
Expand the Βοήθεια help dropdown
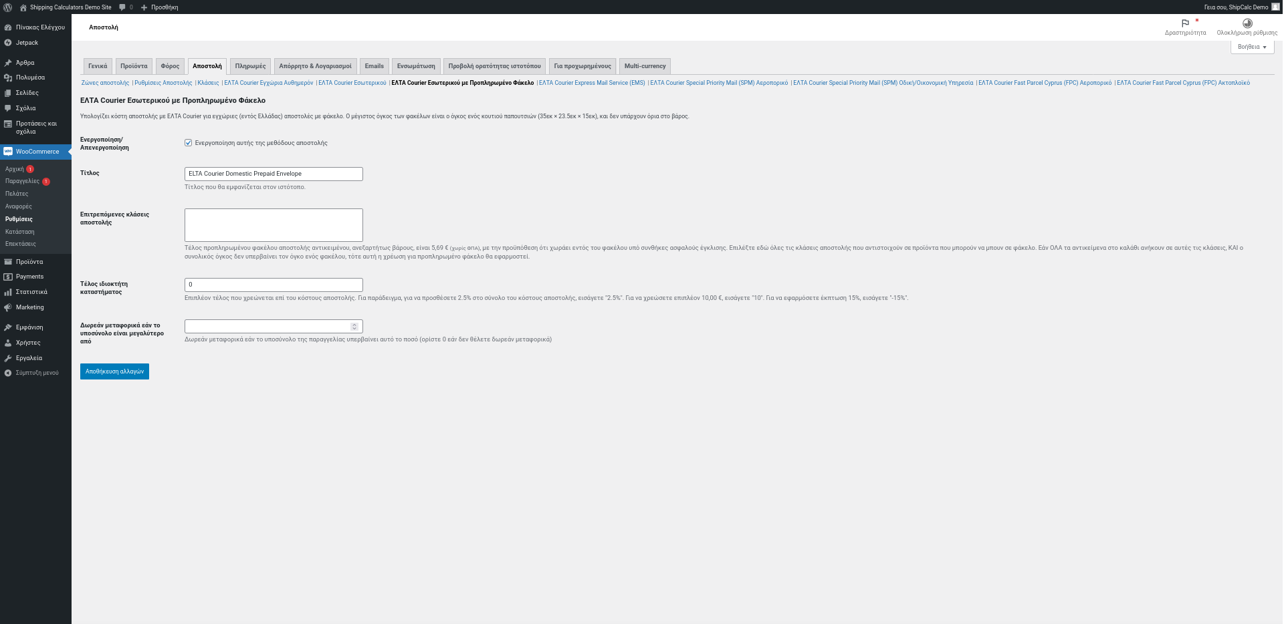(1252, 47)
